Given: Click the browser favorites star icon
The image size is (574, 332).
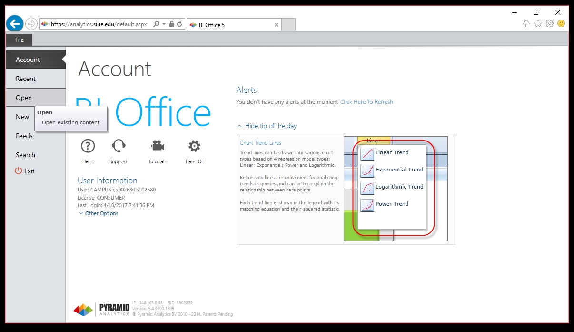Looking at the screenshot, I should pyautogui.click(x=538, y=24).
